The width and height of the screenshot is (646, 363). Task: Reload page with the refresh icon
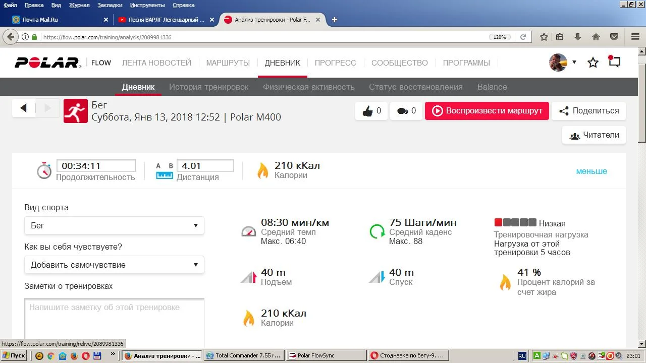(x=523, y=37)
